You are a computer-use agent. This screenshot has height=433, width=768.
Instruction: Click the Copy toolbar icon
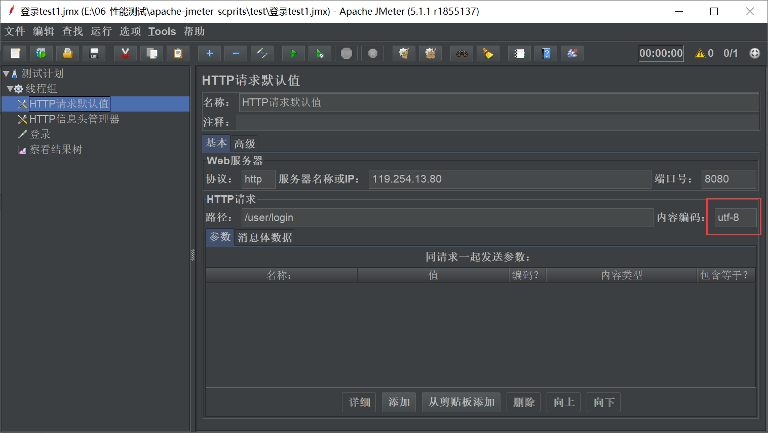(x=151, y=53)
